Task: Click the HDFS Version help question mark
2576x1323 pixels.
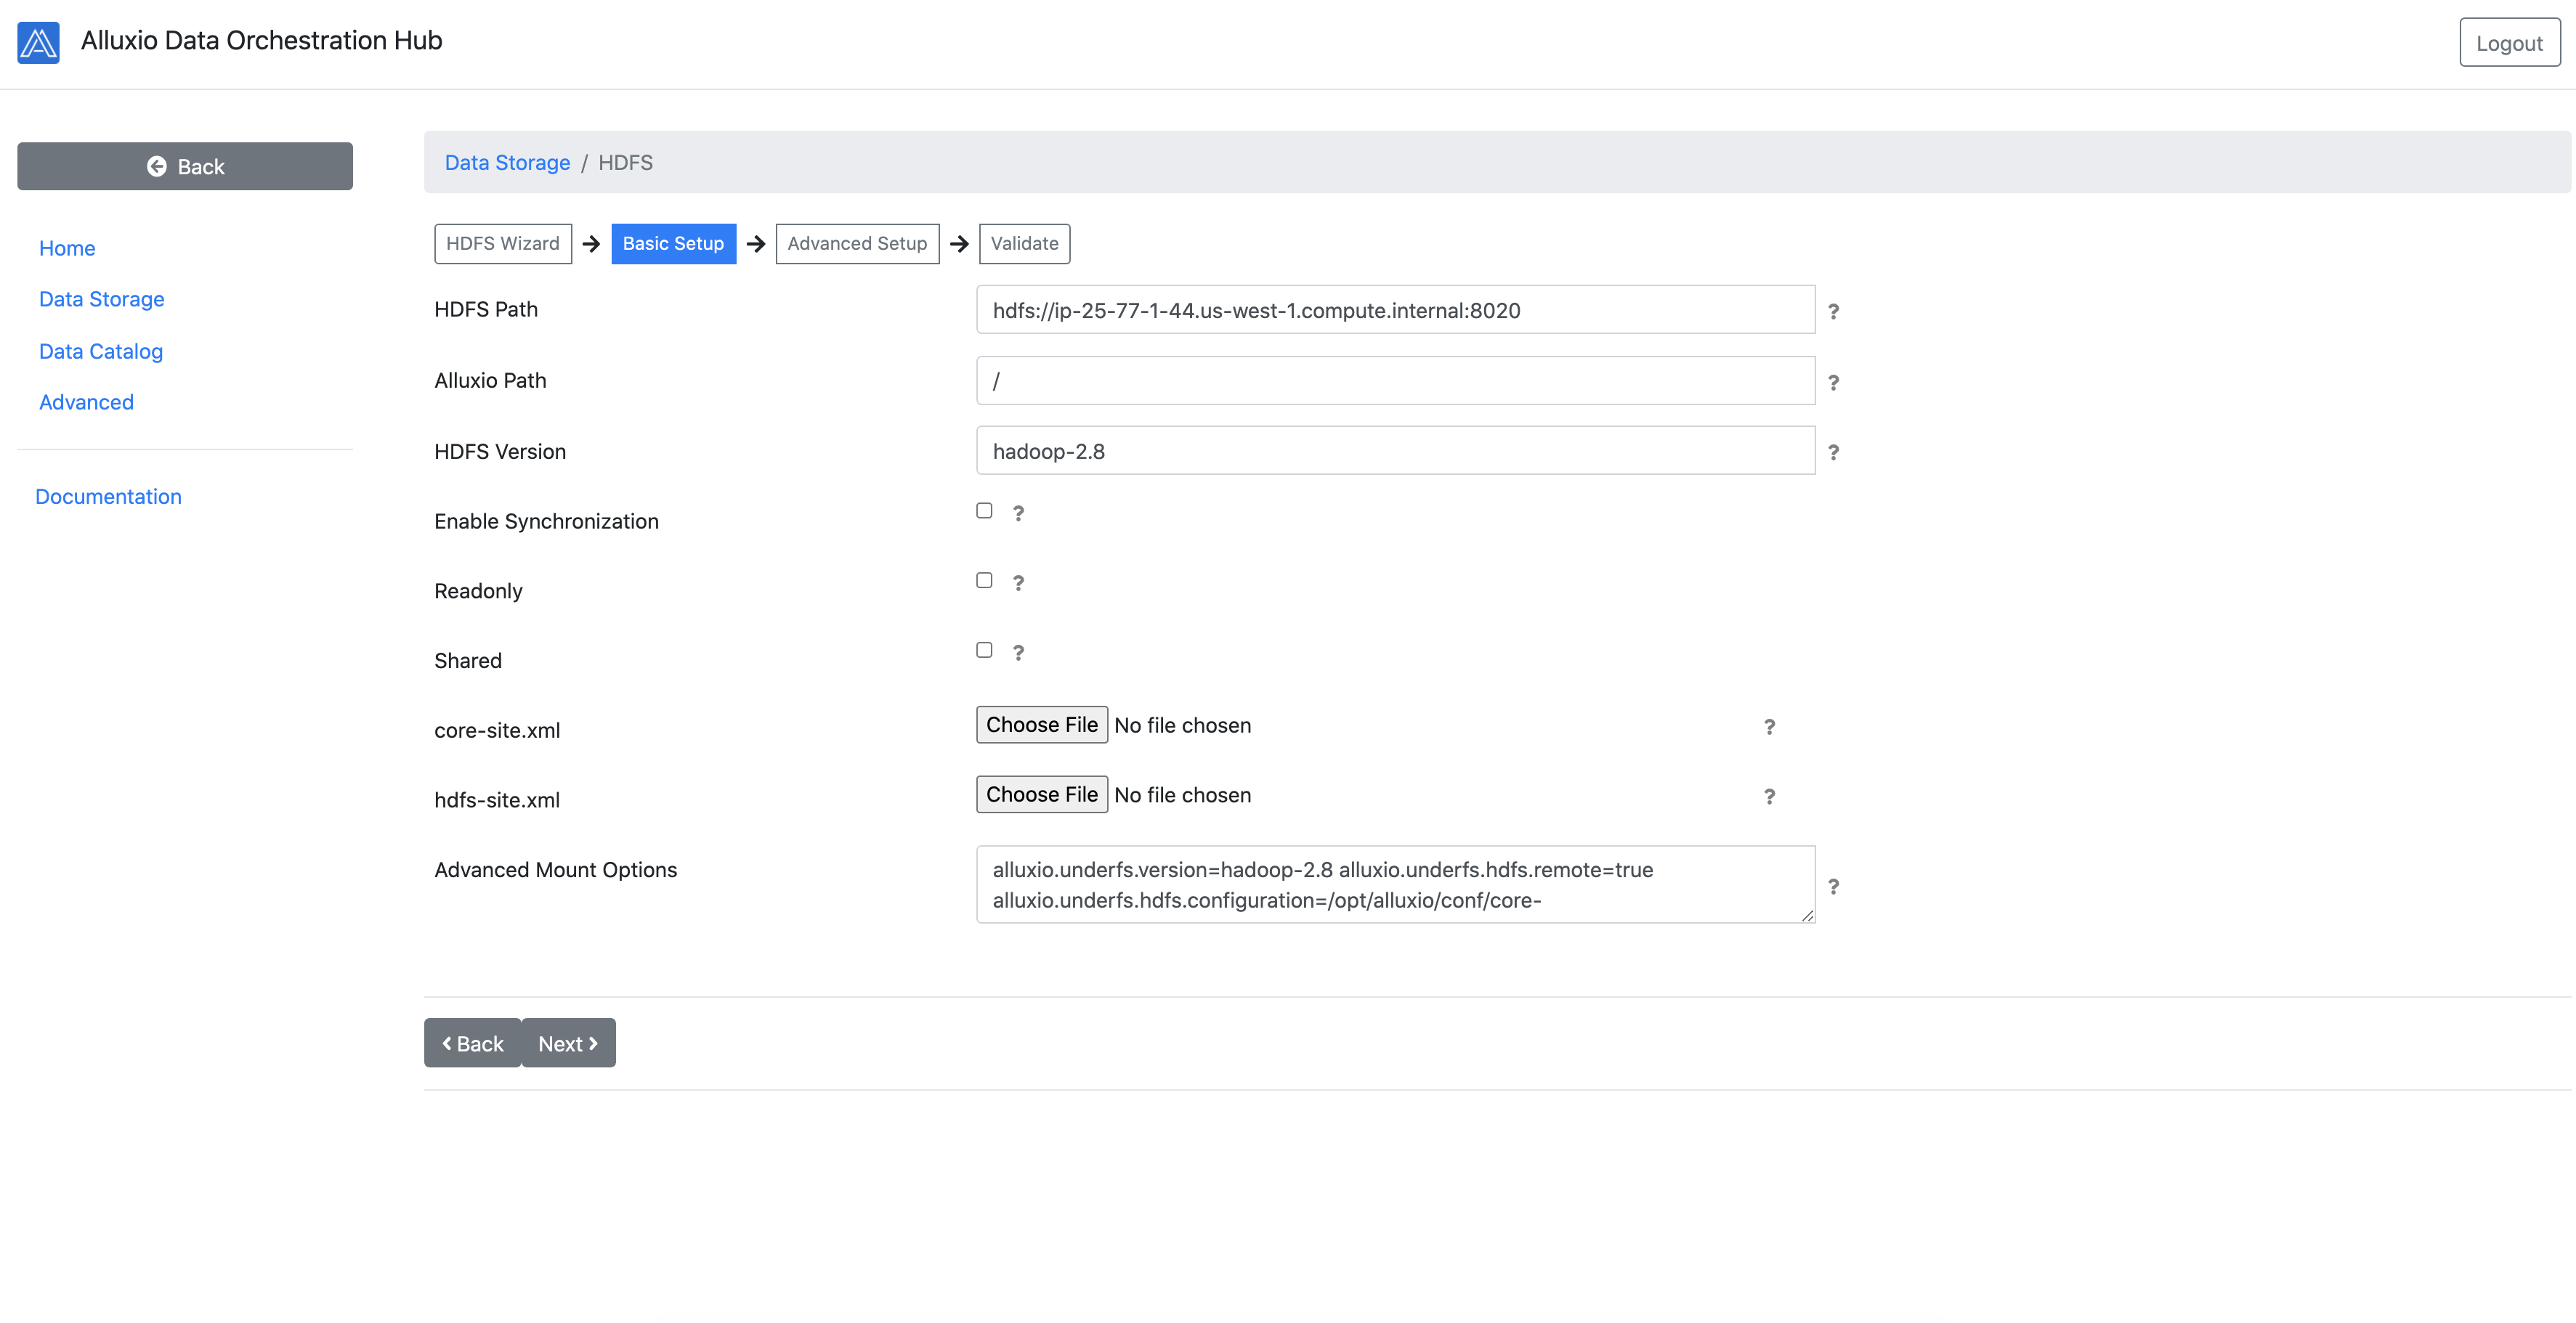Action: (x=1833, y=452)
